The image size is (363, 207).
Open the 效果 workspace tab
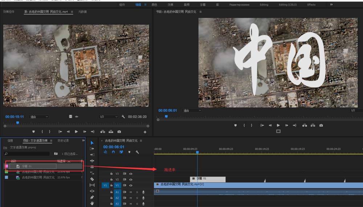(170, 5)
